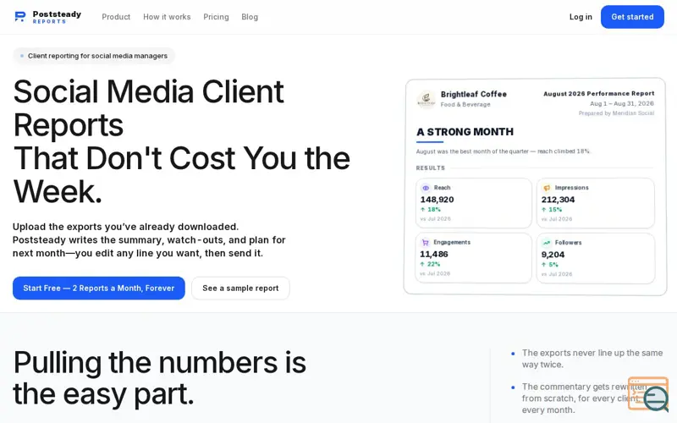
Task: Click the Poststeady Reports logo
Action: (47, 17)
